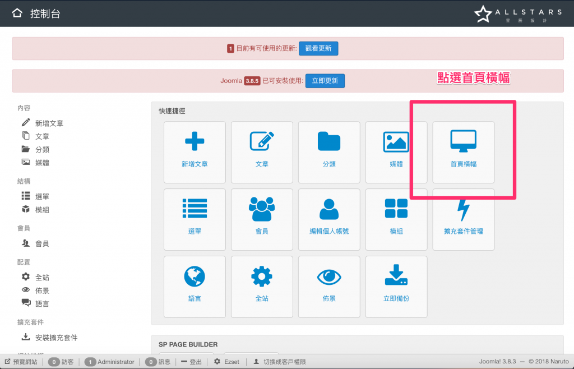Open the 首頁橫幅 monitor icon shortcut

pyautogui.click(x=463, y=152)
